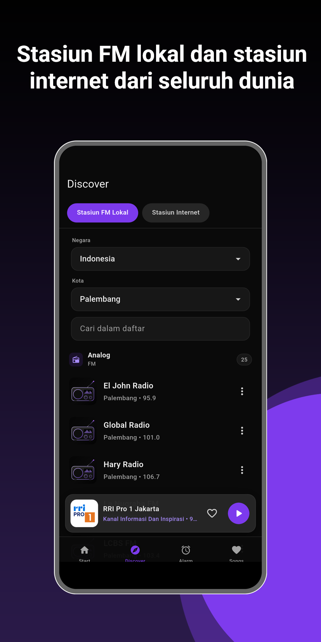Click the Analog category heading
321x642 pixels.
pyautogui.click(x=99, y=355)
